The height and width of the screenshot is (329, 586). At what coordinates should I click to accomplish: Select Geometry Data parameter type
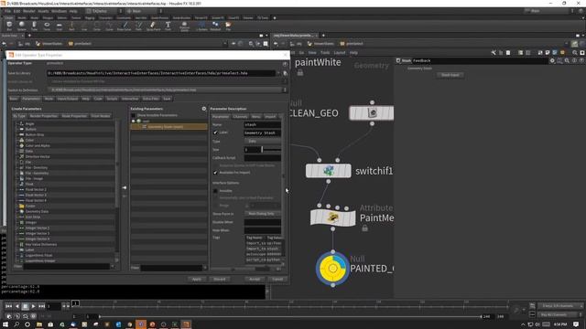(x=37, y=211)
